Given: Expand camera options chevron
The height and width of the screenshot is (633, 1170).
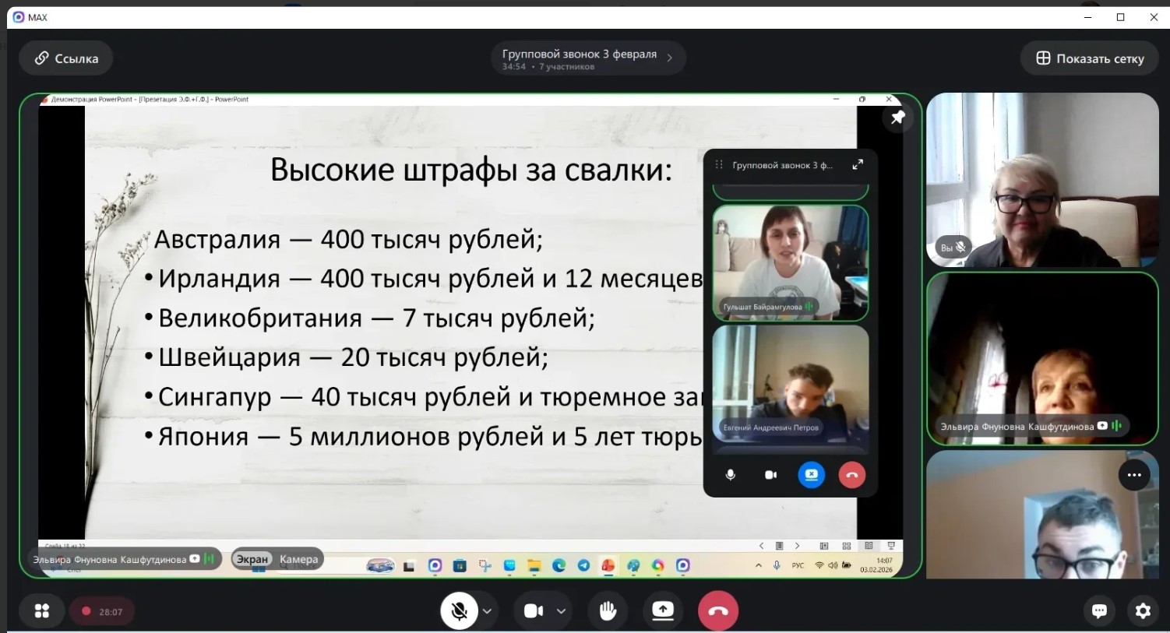Looking at the screenshot, I should click(561, 611).
